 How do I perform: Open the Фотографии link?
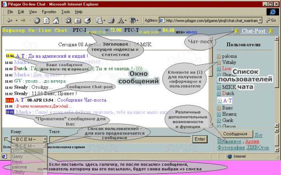click(x=231, y=148)
